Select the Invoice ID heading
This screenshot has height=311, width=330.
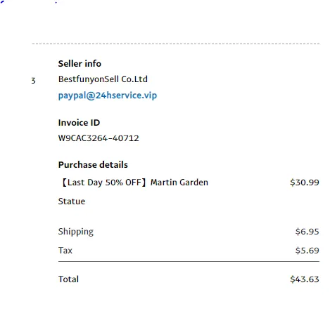pos(79,123)
